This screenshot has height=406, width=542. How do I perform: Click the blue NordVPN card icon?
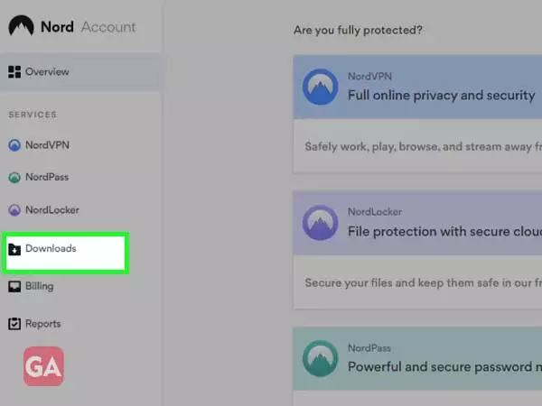coord(320,87)
